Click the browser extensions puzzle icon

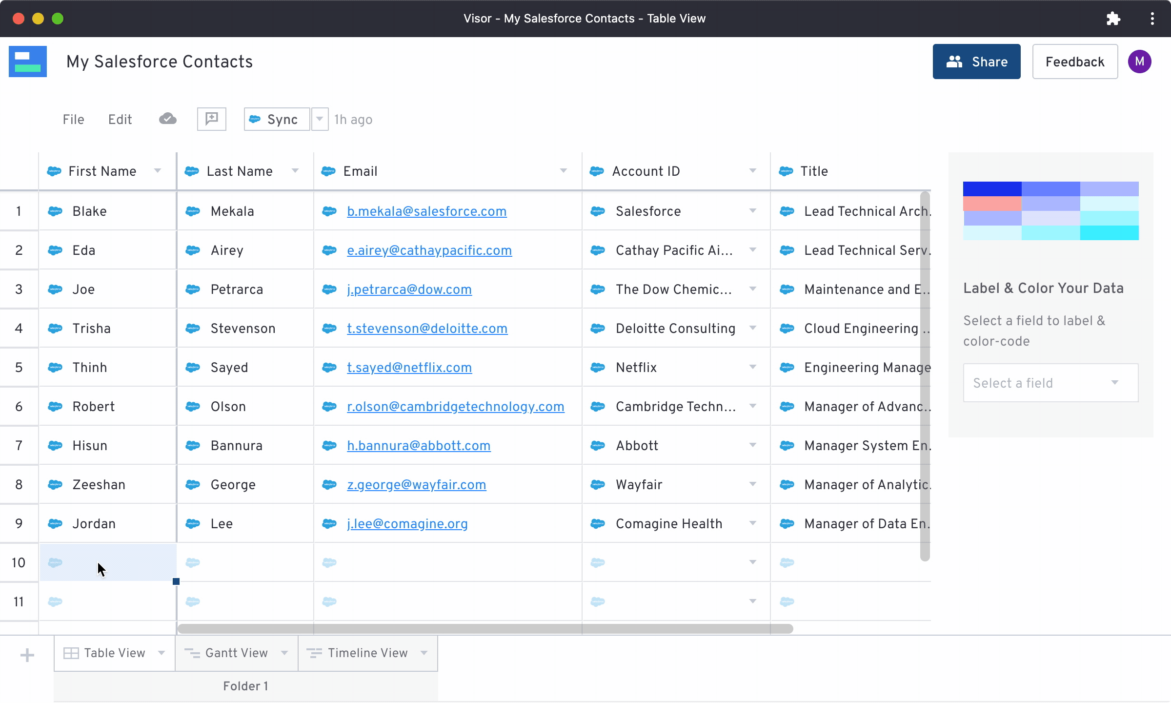click(1114, 19)
